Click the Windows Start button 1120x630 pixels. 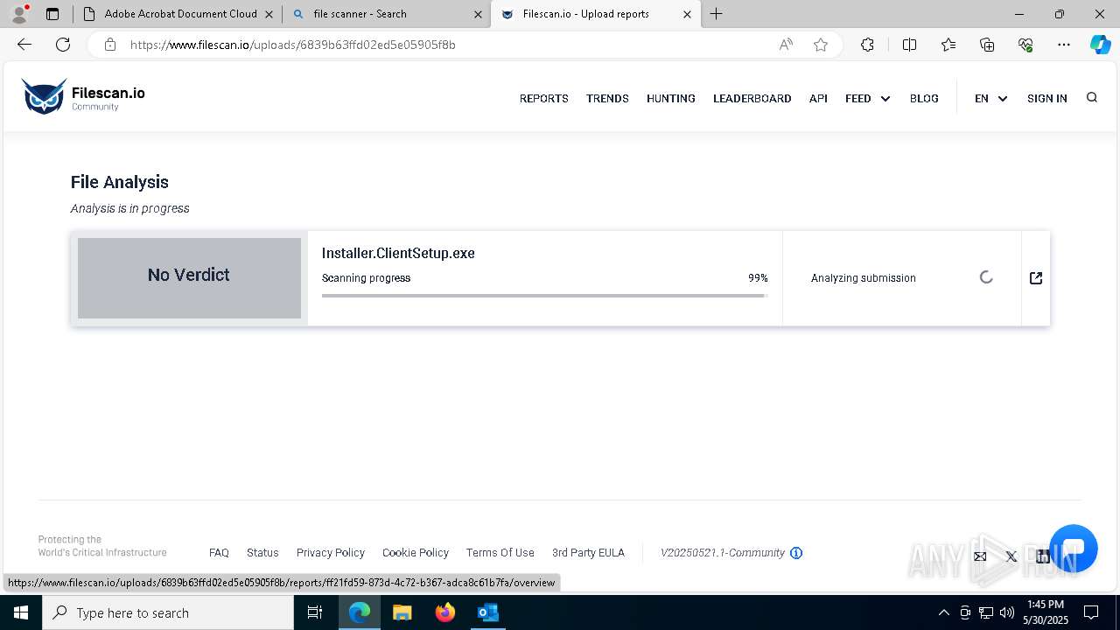coord(21,612)
